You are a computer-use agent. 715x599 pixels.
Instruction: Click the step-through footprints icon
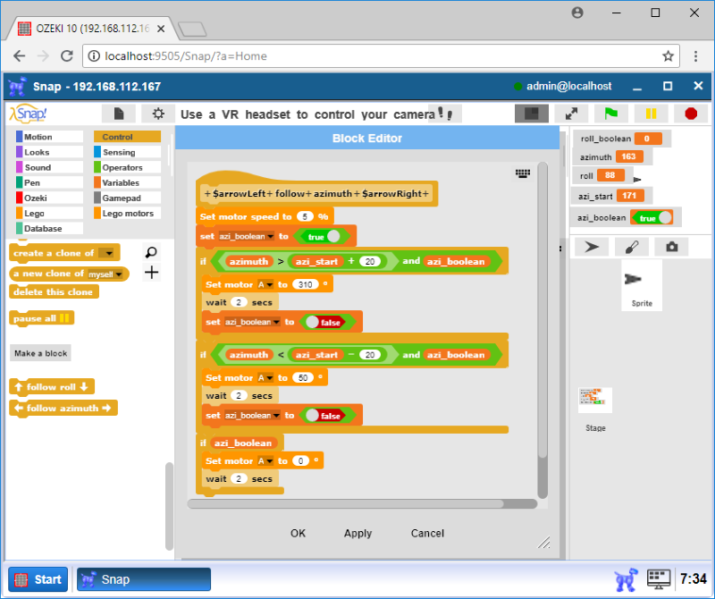pyautogui.click(x=445, y=114)
